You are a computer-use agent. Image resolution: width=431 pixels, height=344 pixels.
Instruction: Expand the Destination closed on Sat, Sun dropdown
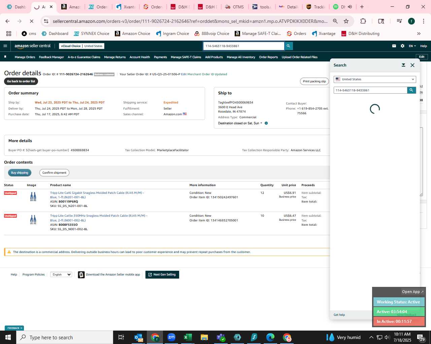pyautogui.click(x=240, y=123)
